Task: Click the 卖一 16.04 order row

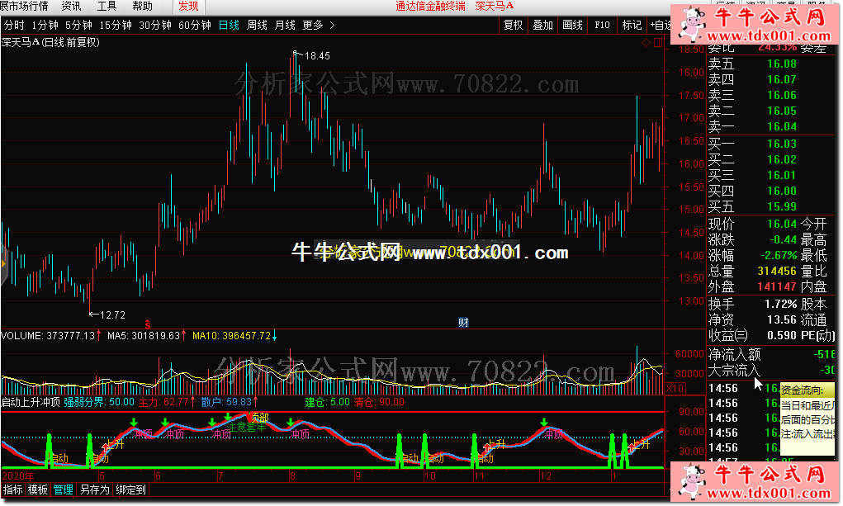Action: [753, 127]
